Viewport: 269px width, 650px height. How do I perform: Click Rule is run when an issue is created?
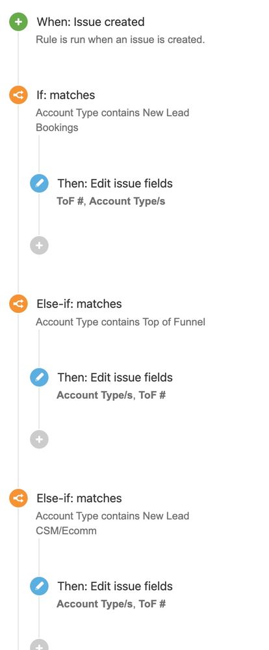[x=120, y=40]
